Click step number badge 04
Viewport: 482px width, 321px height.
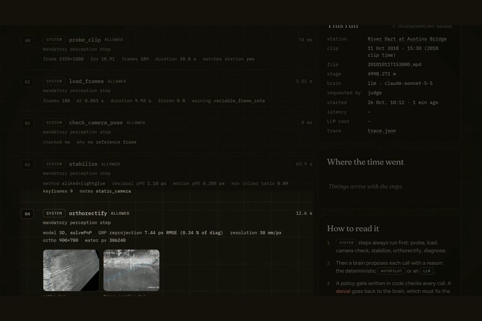click(x=28, y=214)
